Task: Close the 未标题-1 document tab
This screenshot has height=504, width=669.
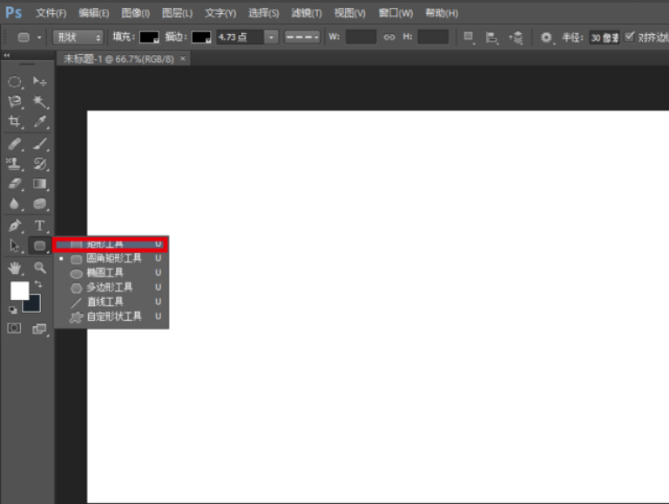Action: (183, 58)
